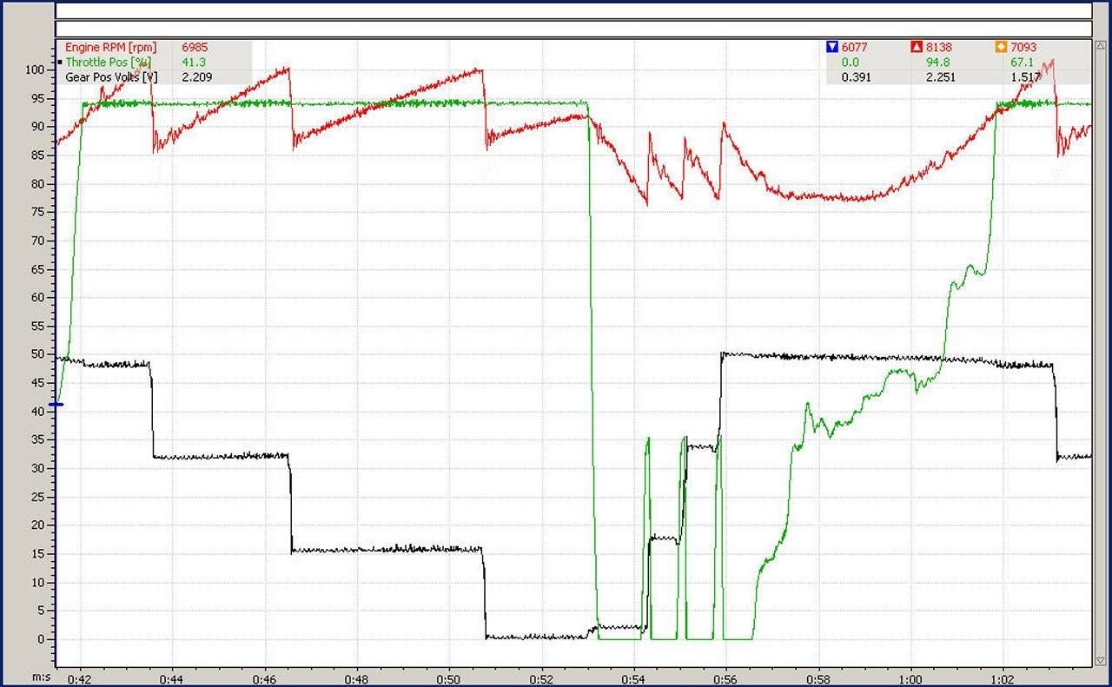
Task: Click the average throttle value 67.1
Action: [x=1022, y=63]
